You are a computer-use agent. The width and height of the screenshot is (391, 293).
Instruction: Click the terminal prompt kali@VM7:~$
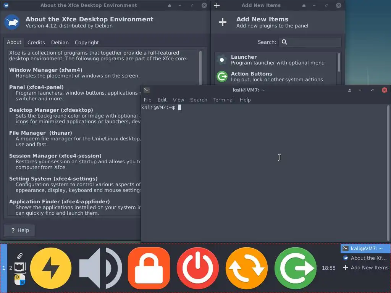[158, 107]
